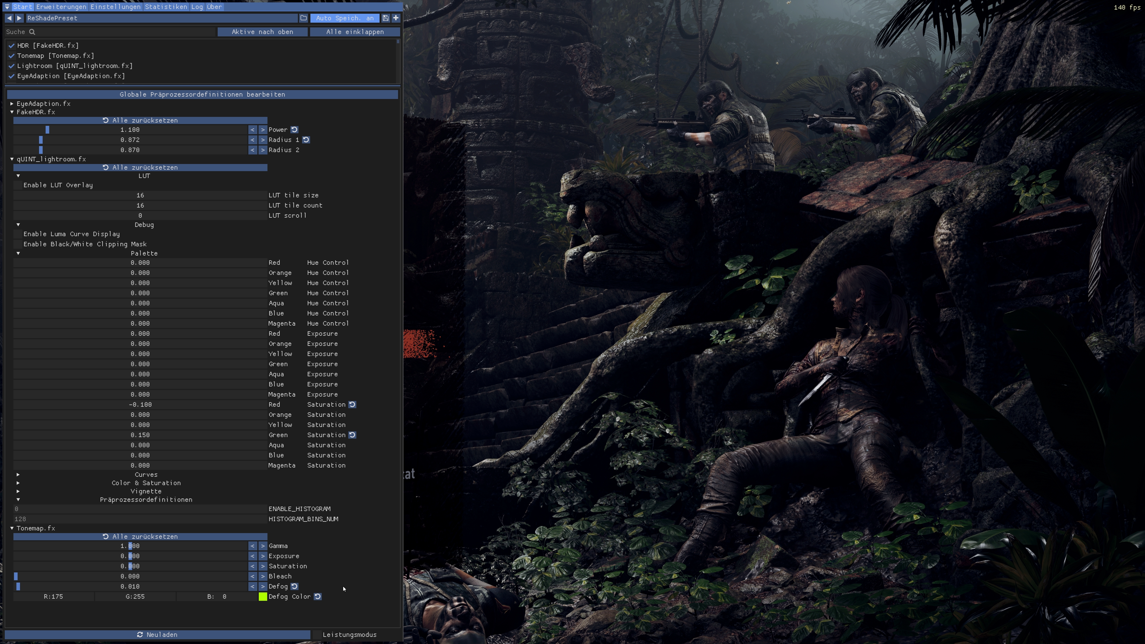Open the preset folder browse icon
This screenshot has width=1145, height=644.
pos(304,18)
